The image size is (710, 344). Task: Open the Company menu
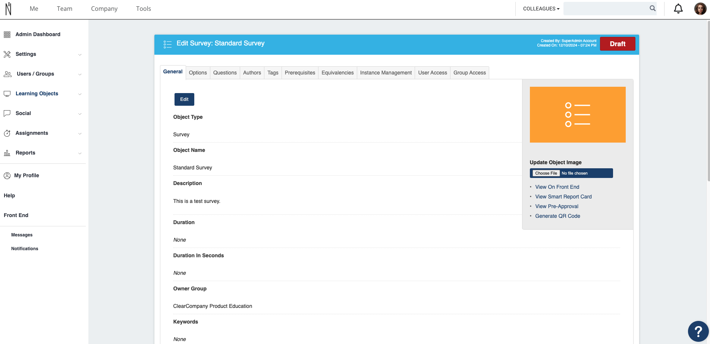104,9
